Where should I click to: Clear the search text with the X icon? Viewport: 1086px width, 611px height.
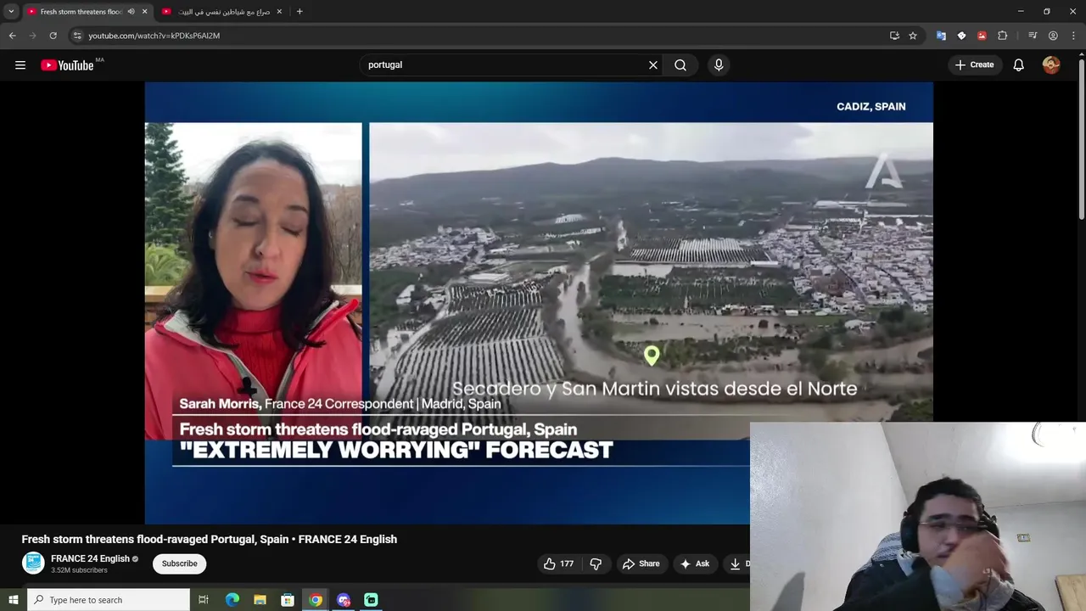pyautogui.click(x=653, y=65)
